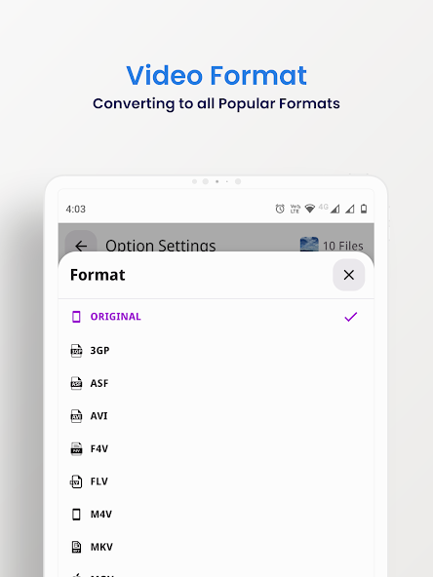
Task: Tap the AVI file icon
Action: point(76,416)
